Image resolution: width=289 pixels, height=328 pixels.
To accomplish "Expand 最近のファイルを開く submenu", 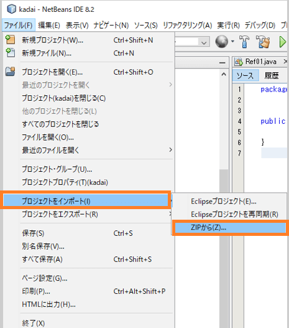I will click(x=88, y=150).
